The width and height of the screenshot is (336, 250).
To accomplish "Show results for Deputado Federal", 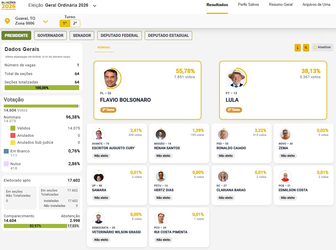I will click(120, 35).
